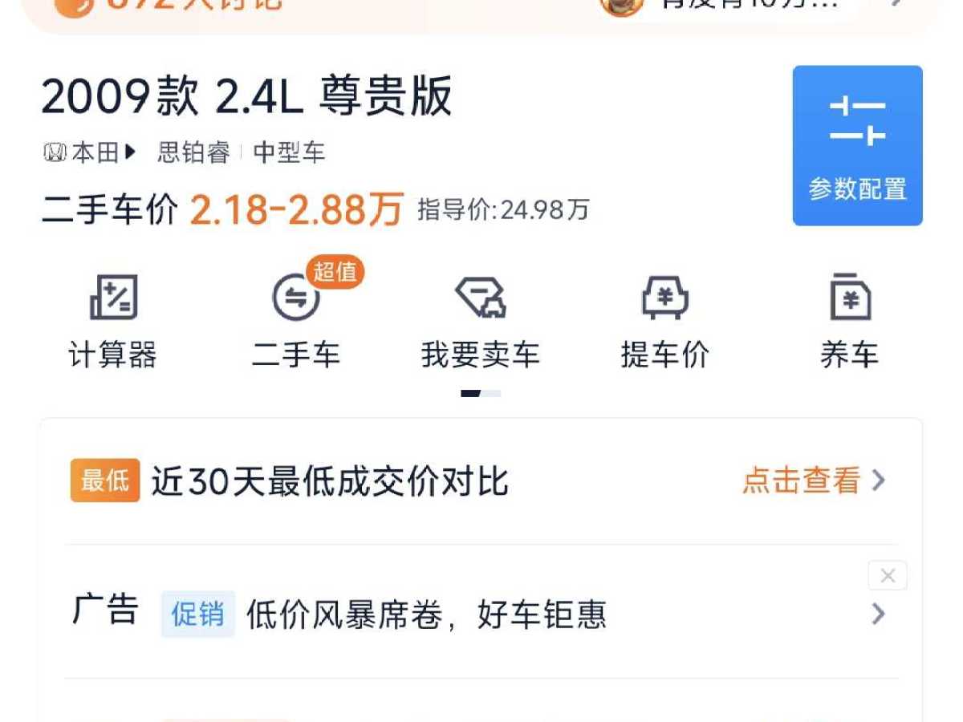Open the 近30天最低成交价对比 row

[x=481, y=481]
